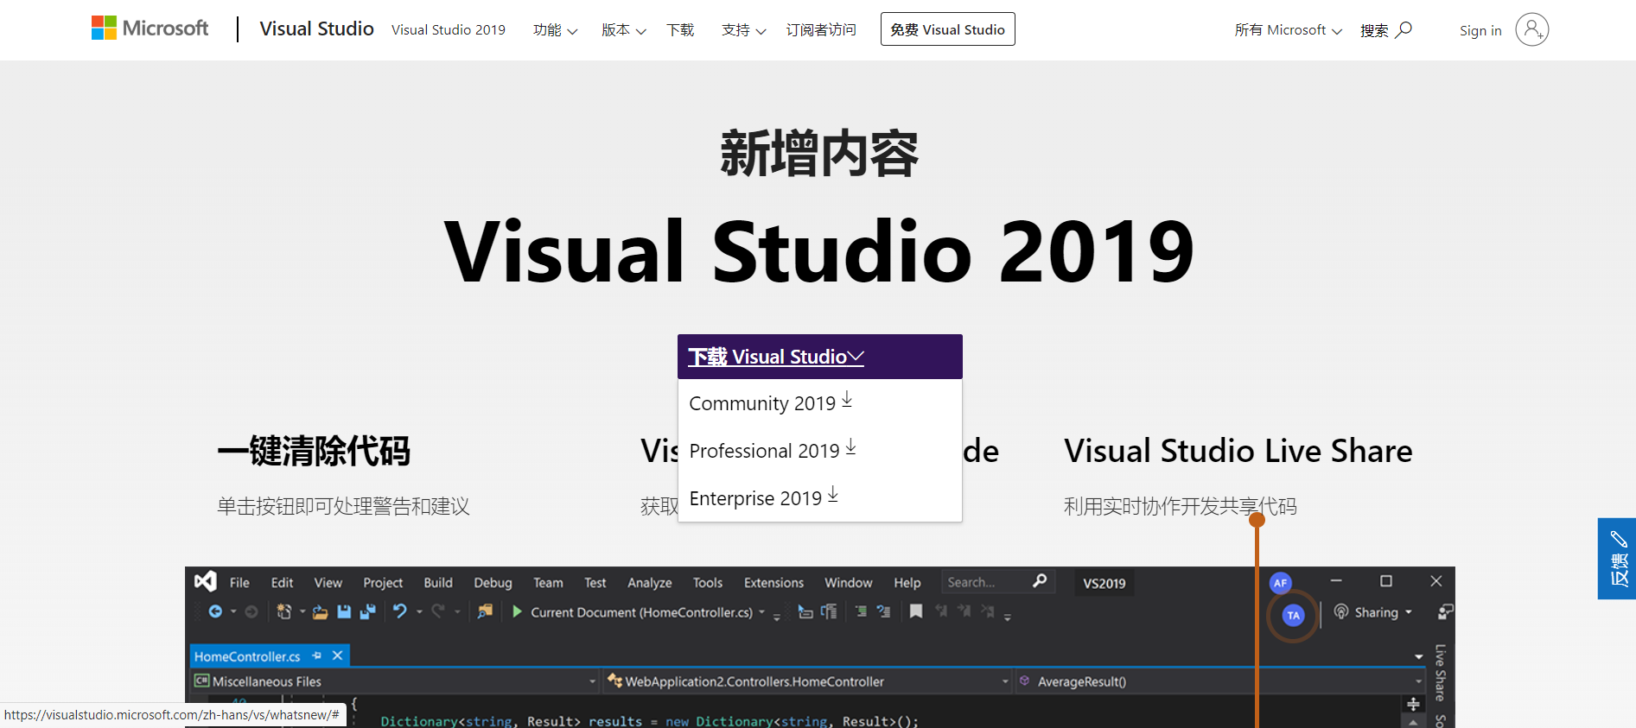Download Professional 2019 from the dropdown list
This screenshot has width=1636, height=728.
coord(773,450)
